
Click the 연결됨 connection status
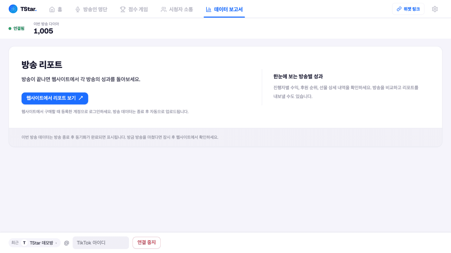pyautogui.click(x=17, y=28)
